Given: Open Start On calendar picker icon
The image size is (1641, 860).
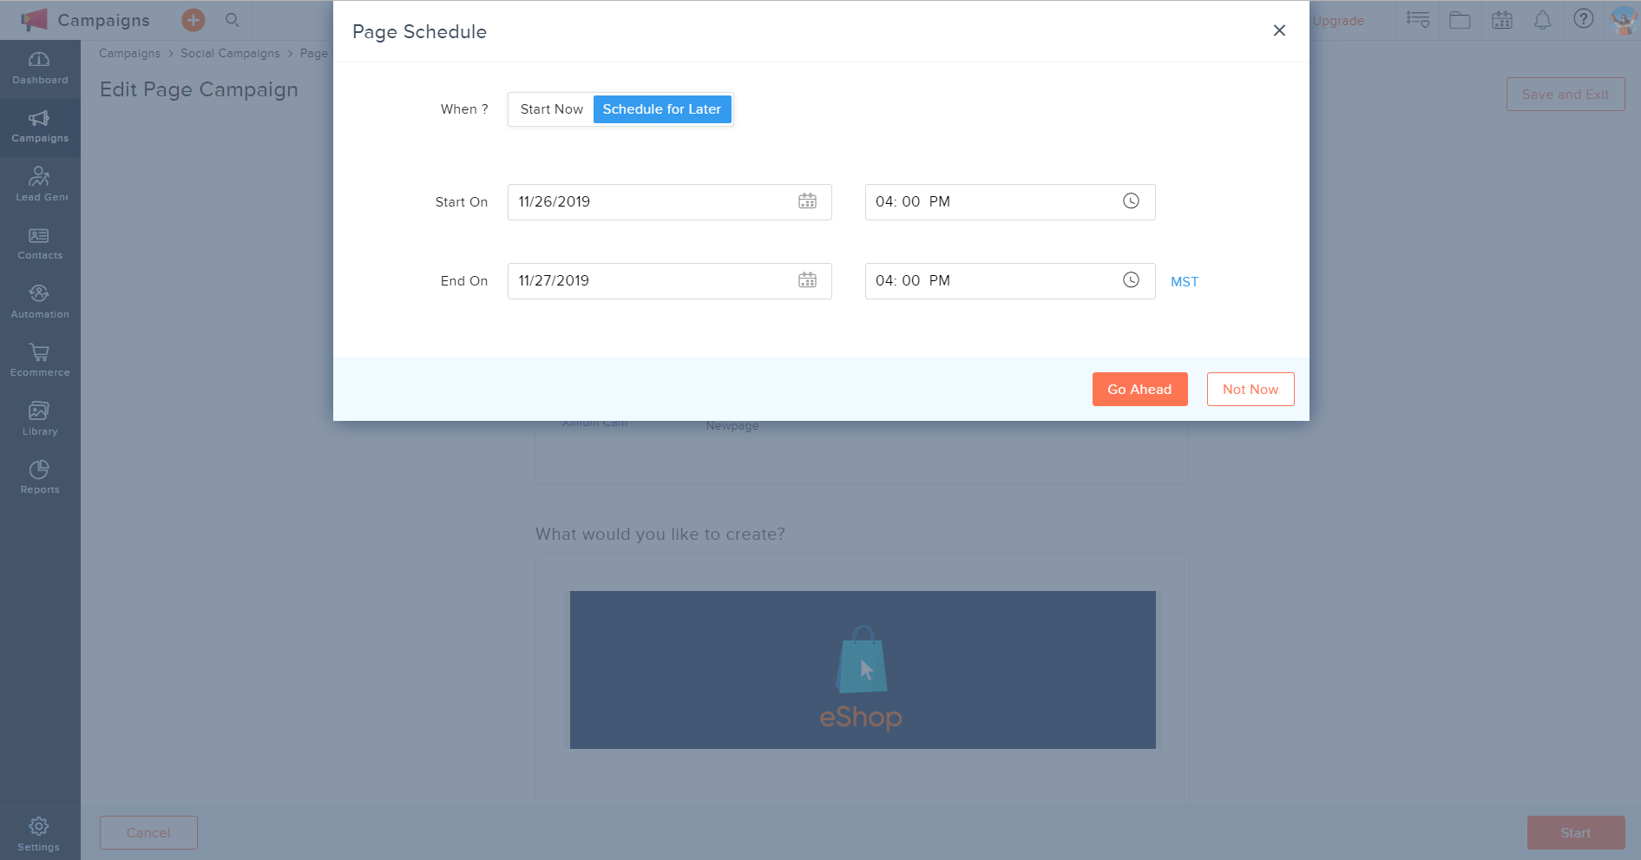Looking at the screenshot, I should [x=807, y=201].
